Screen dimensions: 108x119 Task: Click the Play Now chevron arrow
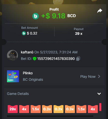click(x=99, y=77)
